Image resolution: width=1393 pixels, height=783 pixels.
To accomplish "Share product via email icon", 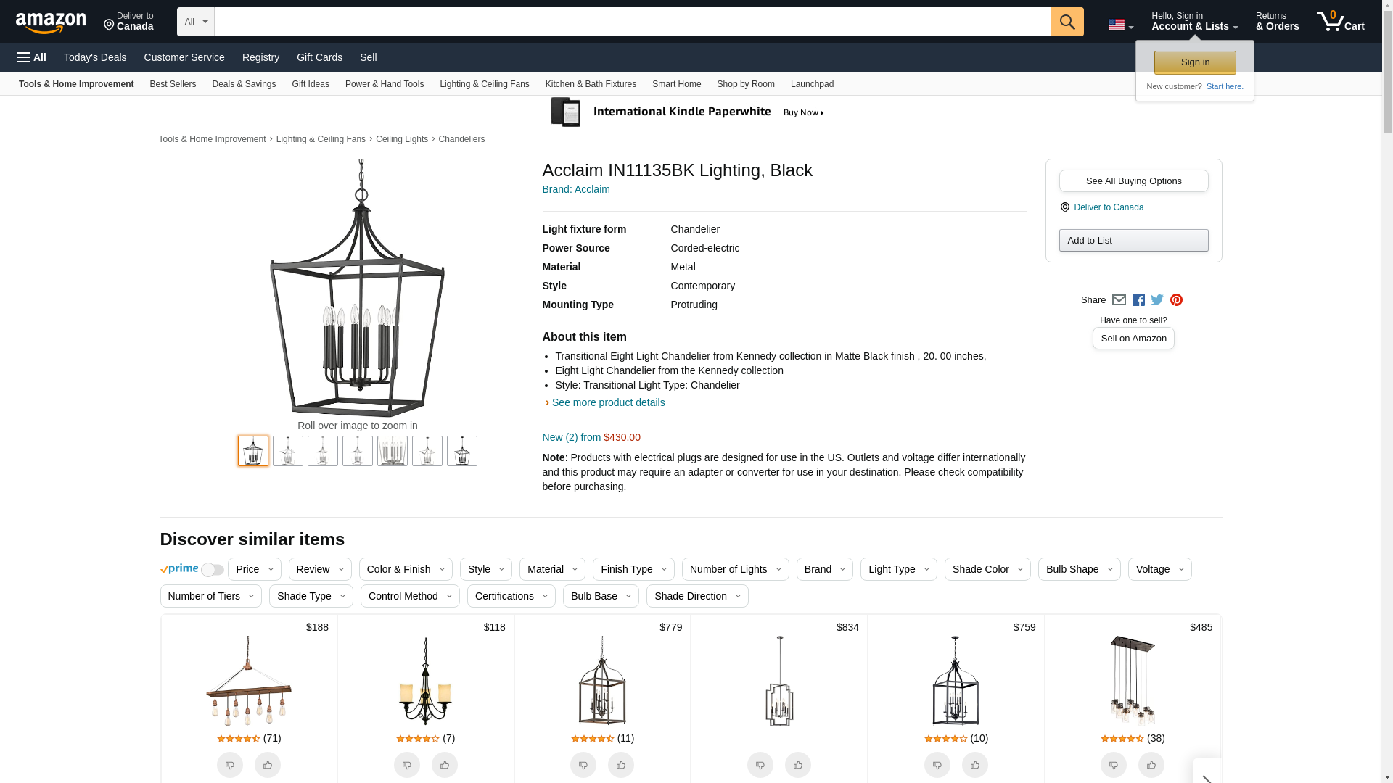I will click(x=1119, y=300).
